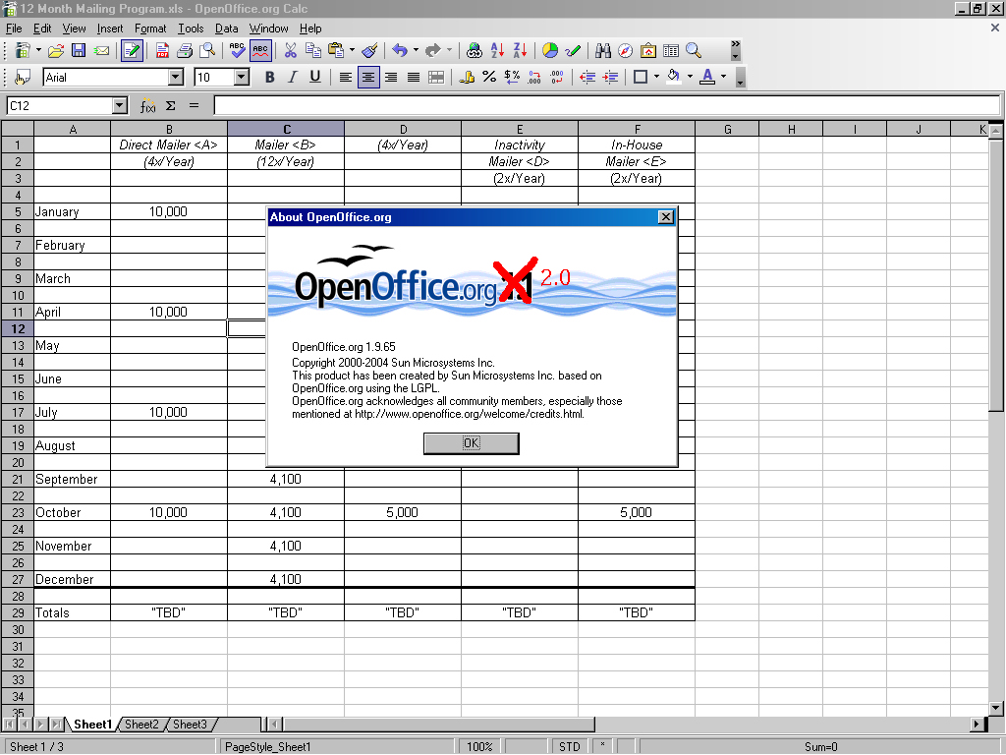This screenshot has height=755, width=1006.
Task: Click the Save document icon
Action: 79,50
